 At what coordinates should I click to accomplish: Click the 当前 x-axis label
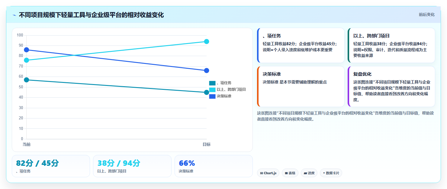pyautogui.click(x=27, y=145)
